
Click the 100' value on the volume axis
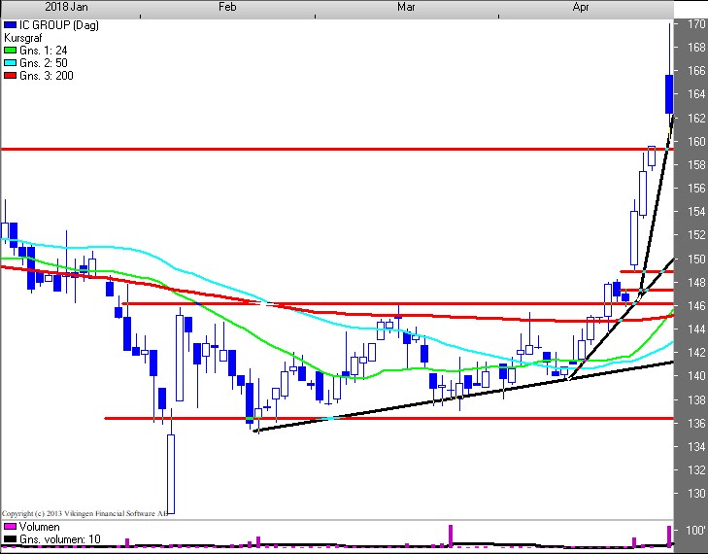point(695,531)
